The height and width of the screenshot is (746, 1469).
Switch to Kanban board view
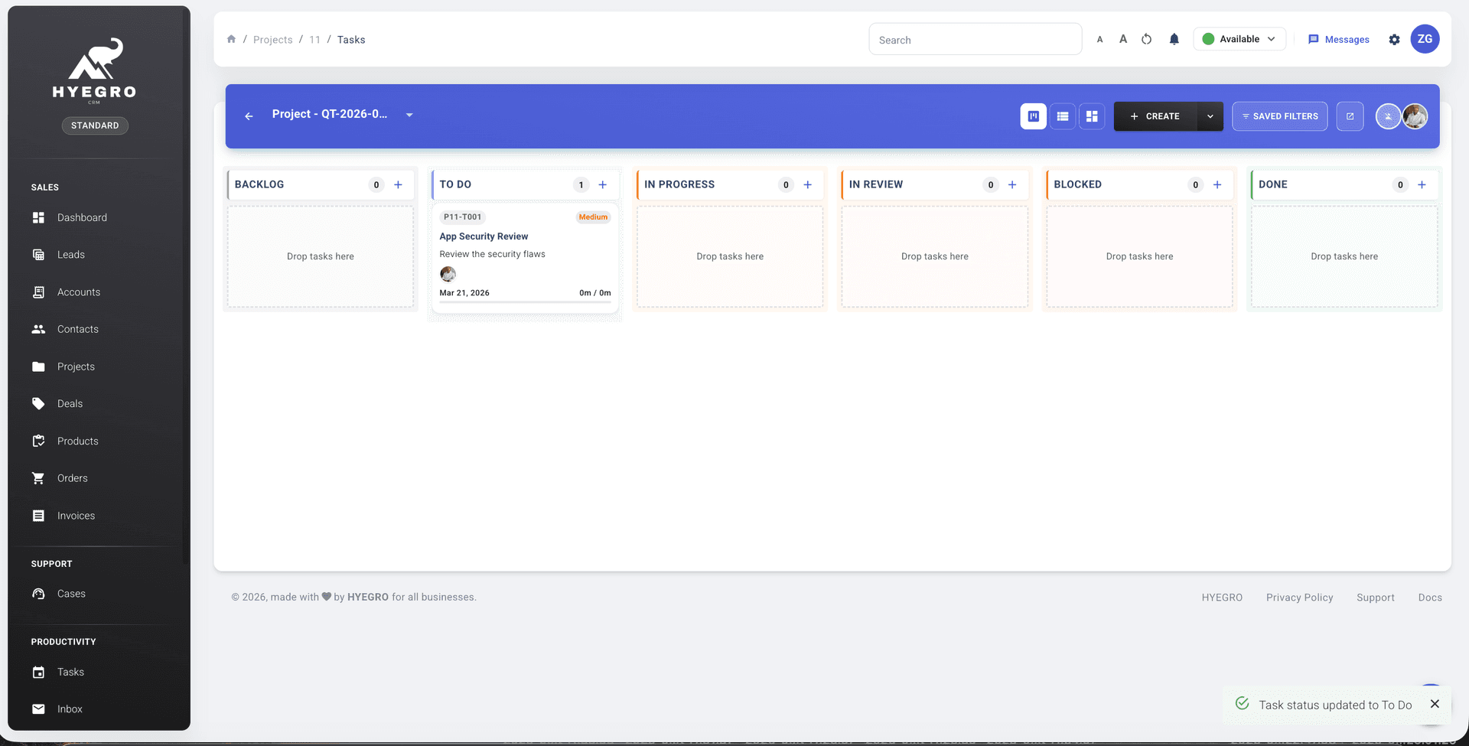click(1033, 116)
